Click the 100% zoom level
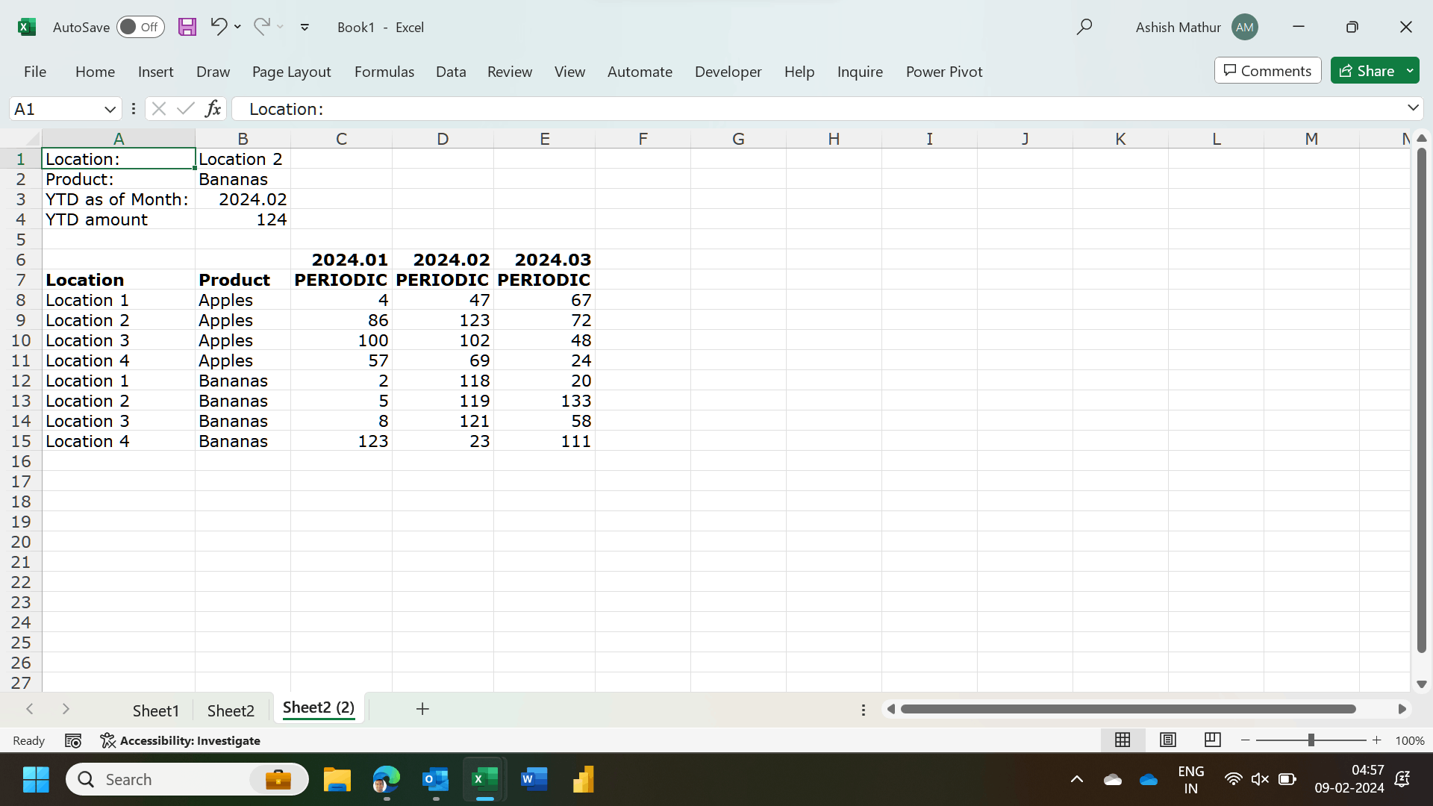 pos(1410,740)
